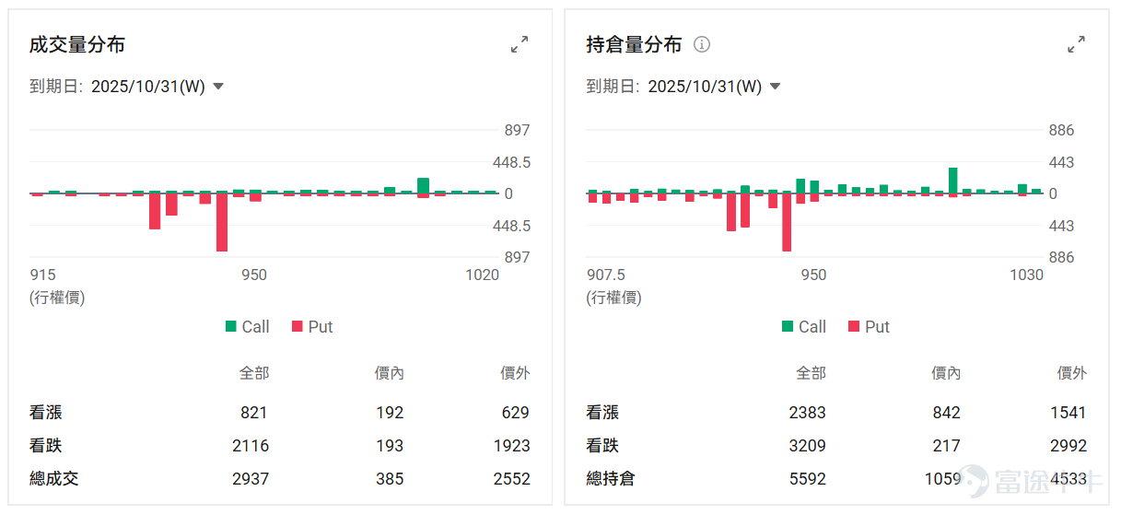The image size is (1121, 515).
Task: Open expiry date dropdown in 持倉量分布 panel
Action: (714, 87)
